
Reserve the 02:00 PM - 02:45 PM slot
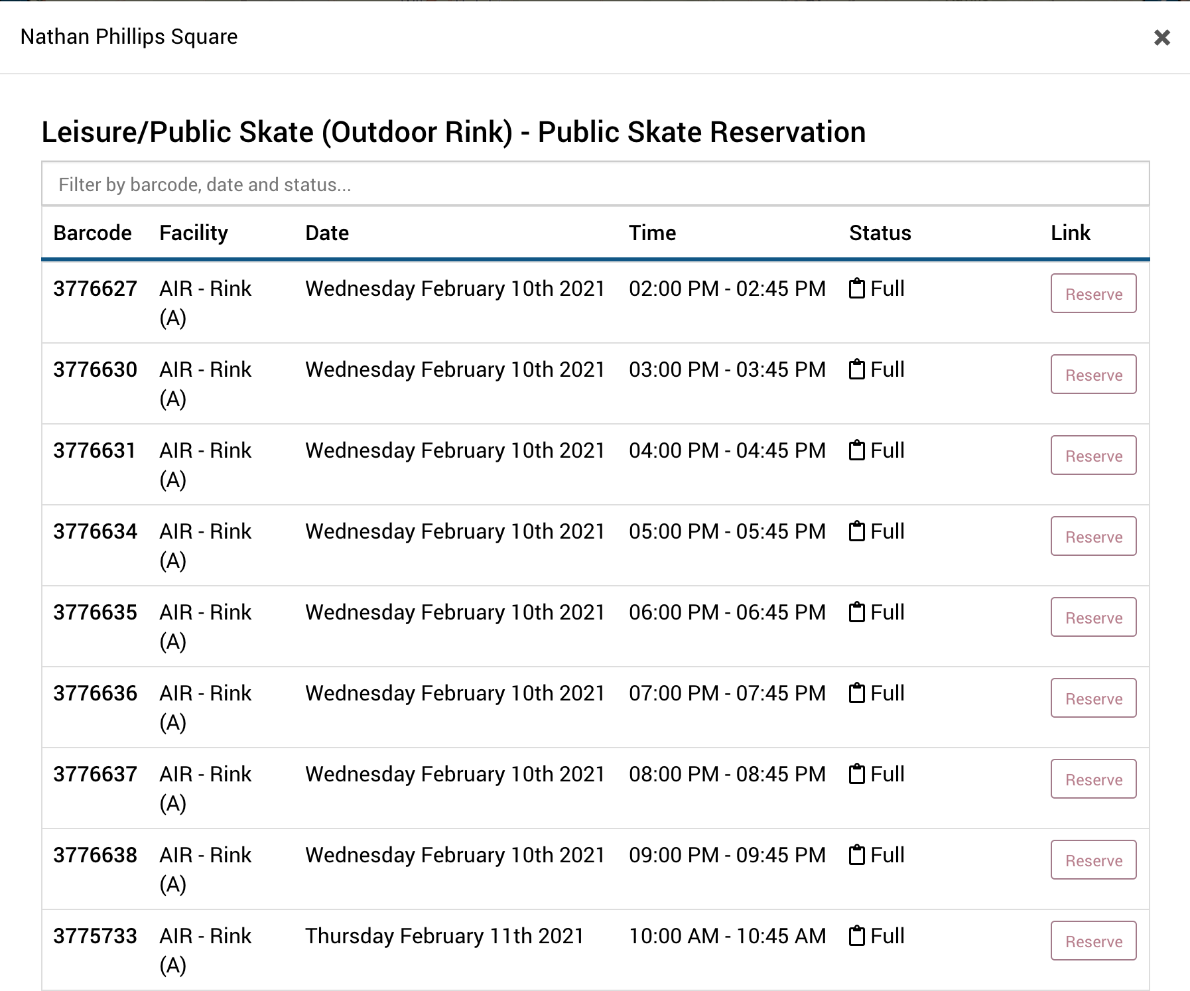pyautogui.click(x=1093, y=293)
